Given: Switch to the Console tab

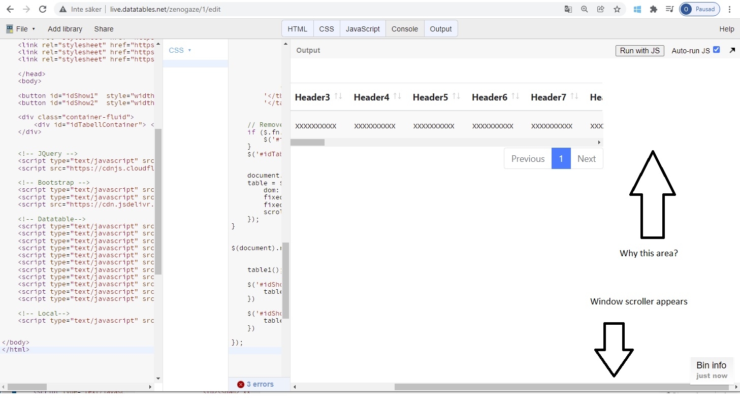Looking at the screenshot, I should click(404, 28).
